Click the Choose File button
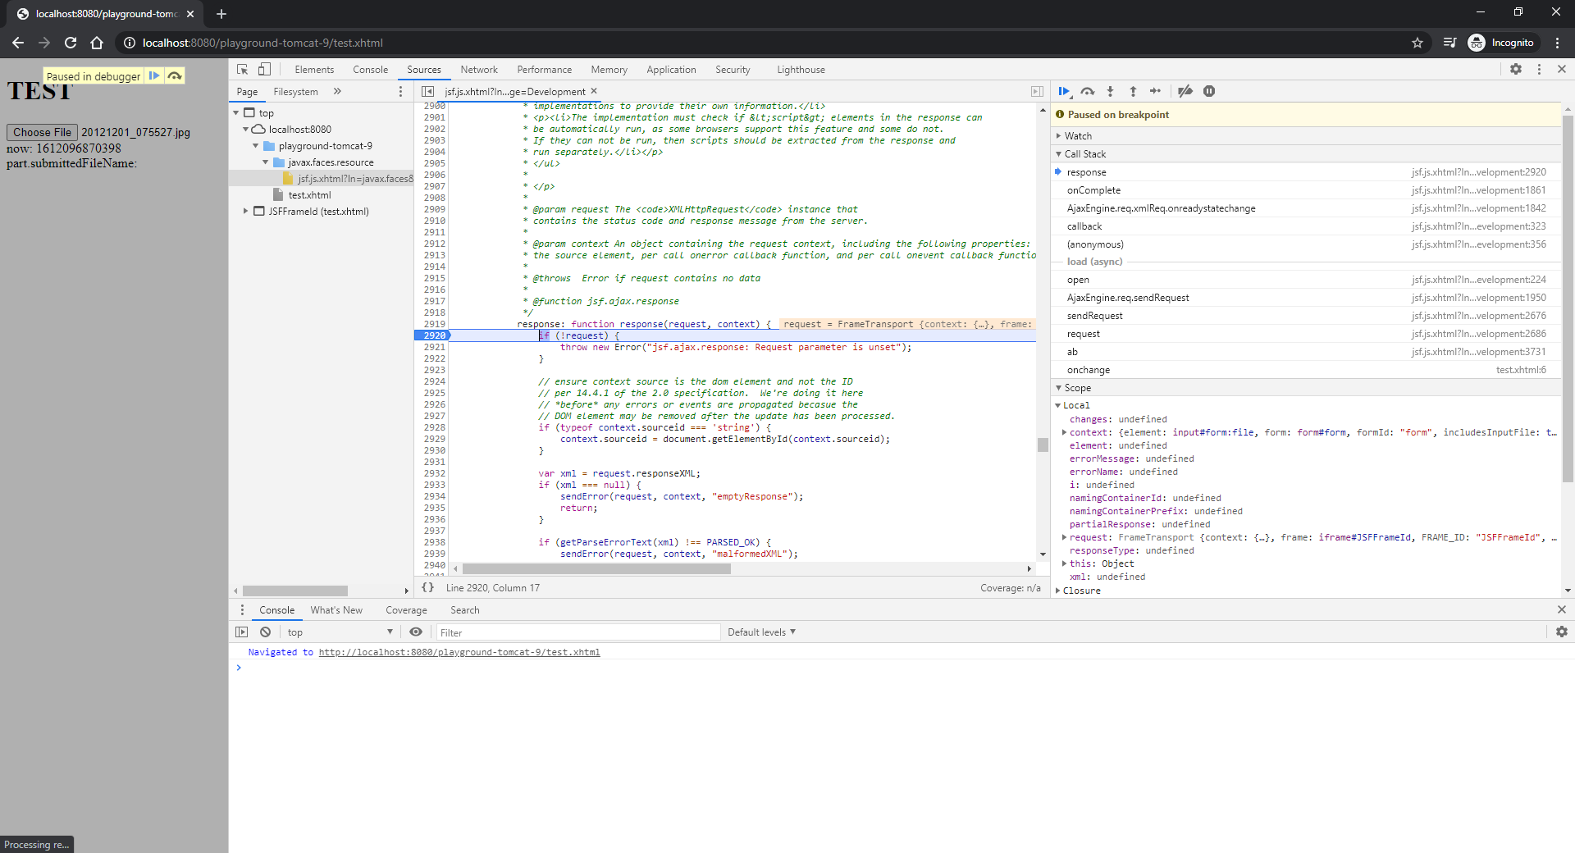The width and height of the screenshot is (1575, 853). pos(42,131)
